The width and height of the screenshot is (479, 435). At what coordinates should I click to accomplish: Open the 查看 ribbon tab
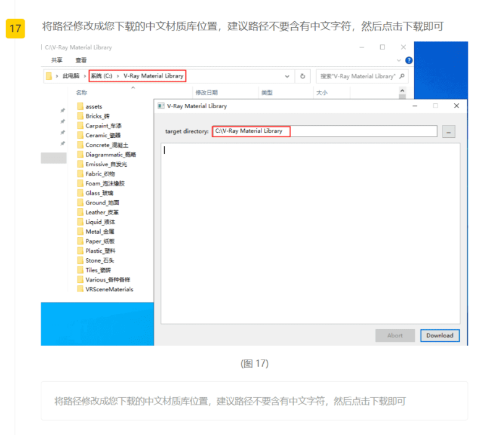click(81, 61)
